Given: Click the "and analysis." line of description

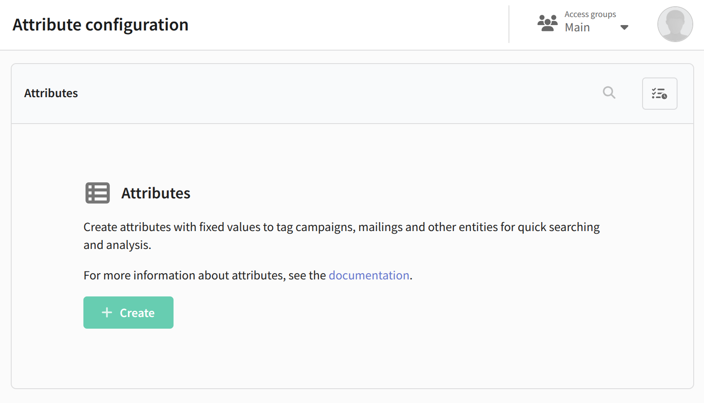Looking at the screenshot, I should pos(117,245).
